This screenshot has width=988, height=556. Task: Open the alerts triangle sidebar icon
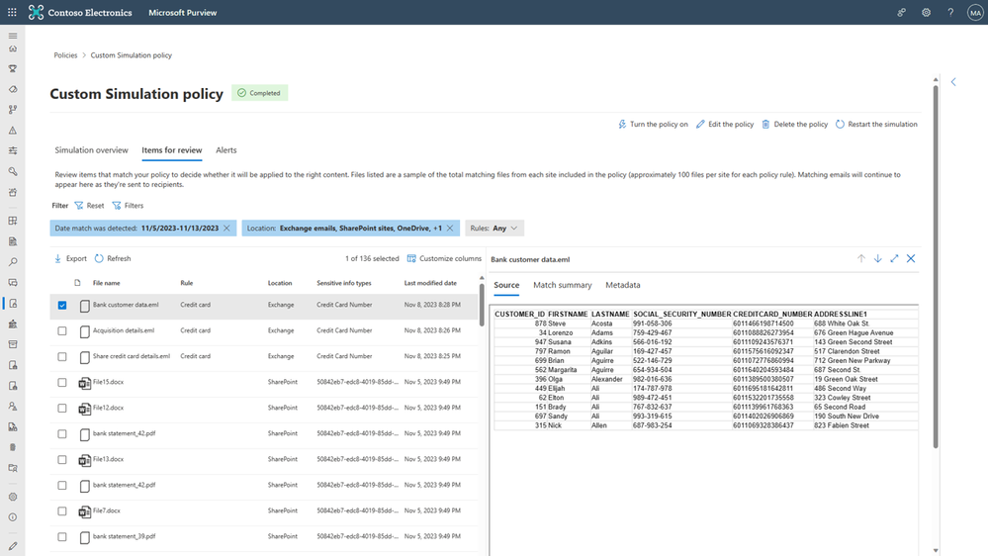point(13,130)
